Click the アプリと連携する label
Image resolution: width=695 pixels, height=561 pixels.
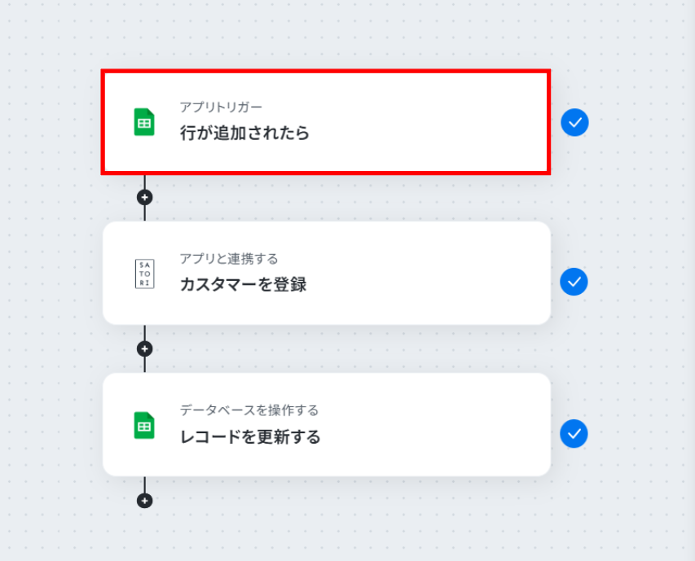tap(229, 259)
